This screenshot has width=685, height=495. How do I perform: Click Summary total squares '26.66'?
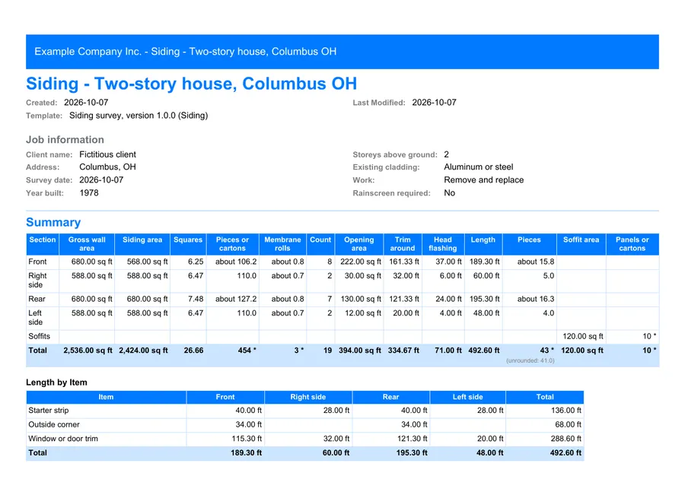[x=193, y=350]
